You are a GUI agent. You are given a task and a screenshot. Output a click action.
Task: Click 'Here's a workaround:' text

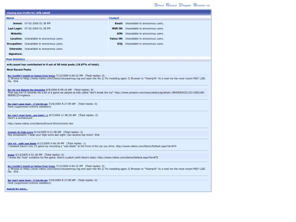20,118
